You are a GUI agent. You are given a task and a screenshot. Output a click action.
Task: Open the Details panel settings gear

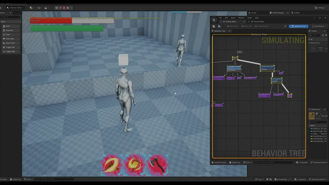326,35
